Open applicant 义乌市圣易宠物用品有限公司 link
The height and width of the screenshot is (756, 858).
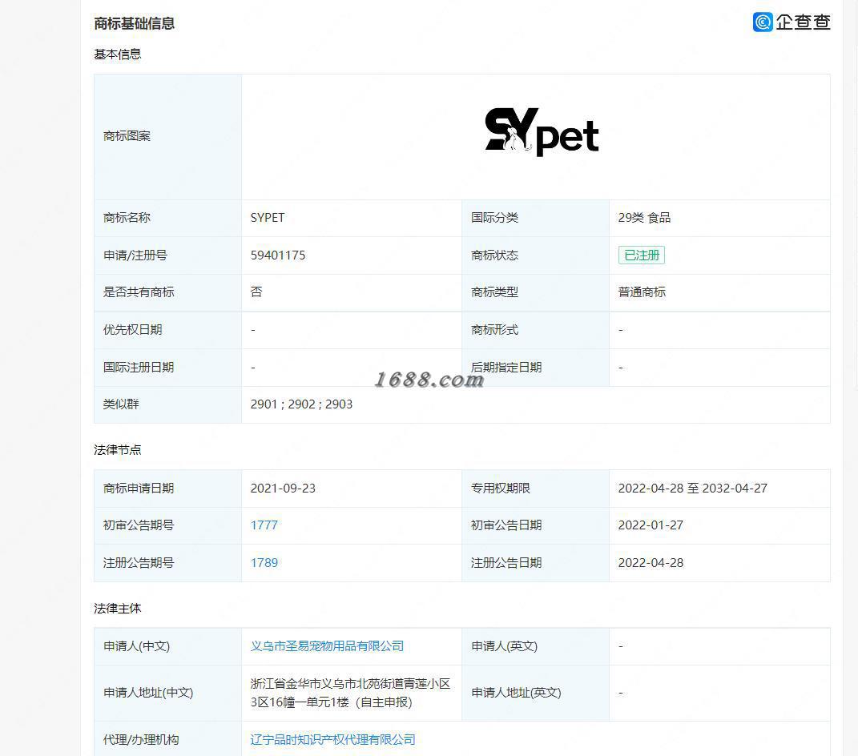(x=327, y=646)
